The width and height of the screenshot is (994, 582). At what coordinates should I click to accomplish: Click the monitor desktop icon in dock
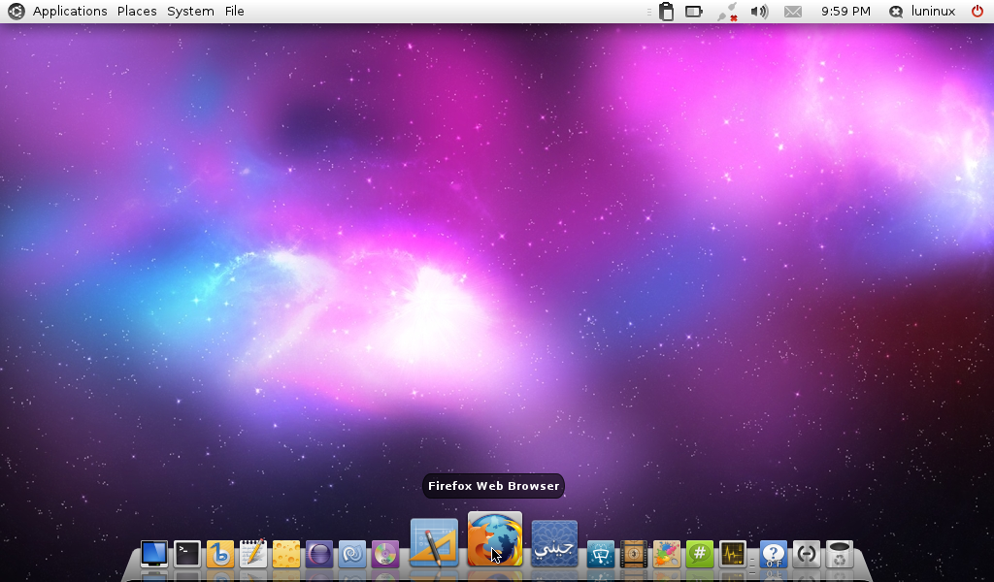(154, 554)
